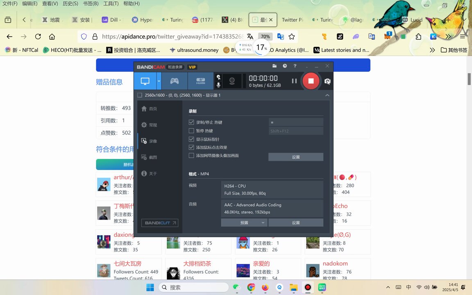The image size is (472, 295).
Task: Click the record/stop hotkey input field
Action: [x=296, y=122]
